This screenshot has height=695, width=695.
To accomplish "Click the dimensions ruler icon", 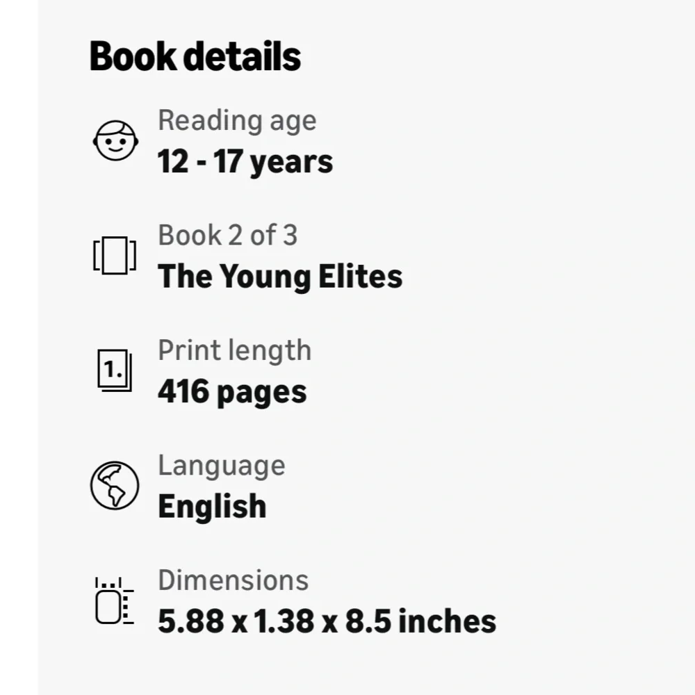I will (115, 600).
